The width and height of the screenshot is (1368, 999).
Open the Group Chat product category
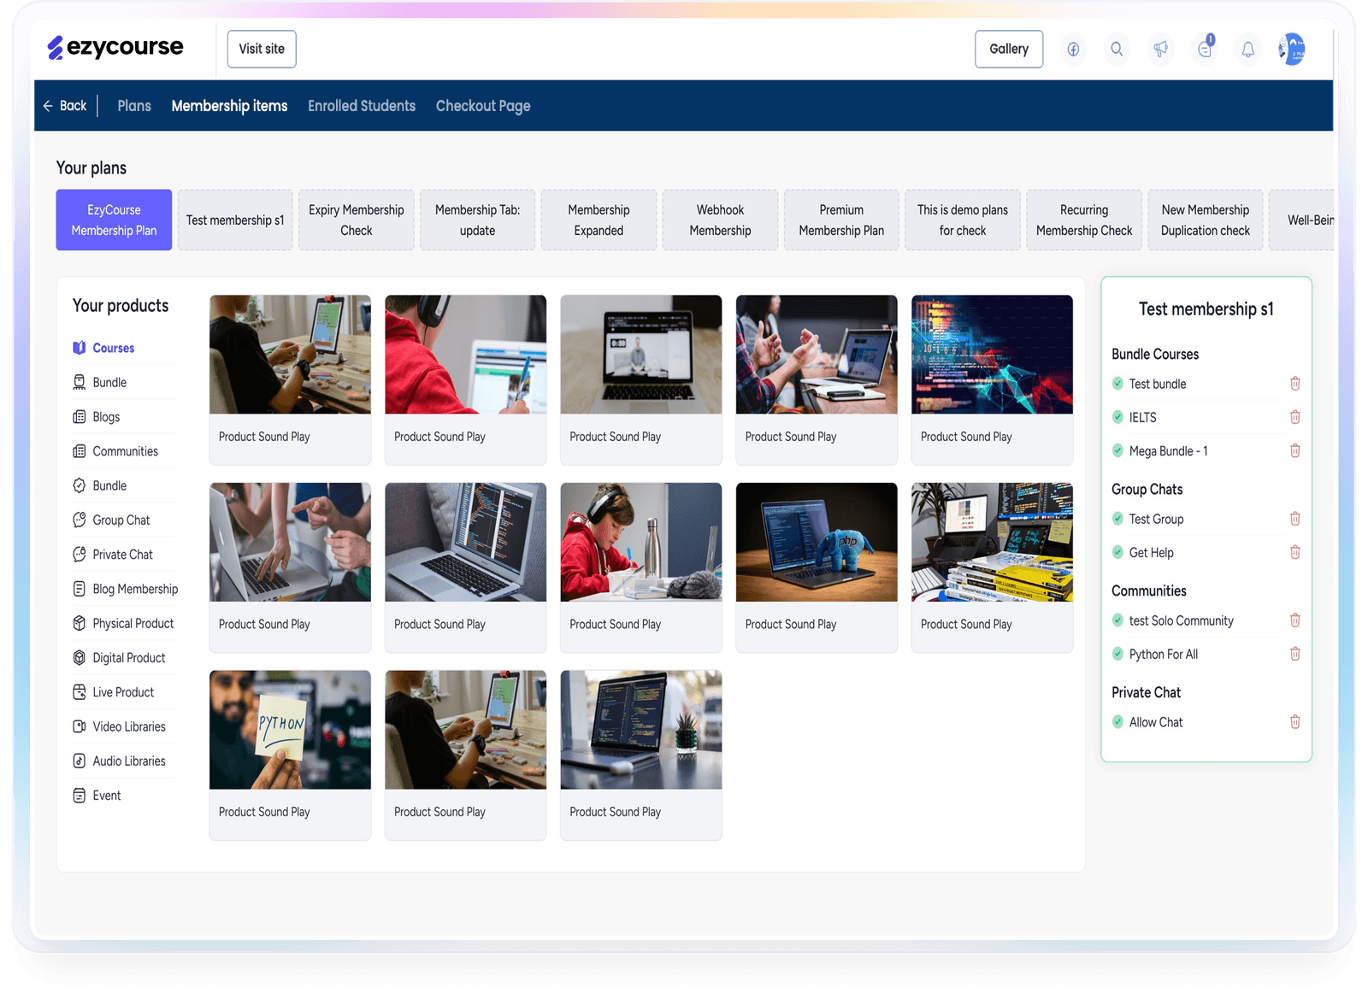tap(121, 520)
